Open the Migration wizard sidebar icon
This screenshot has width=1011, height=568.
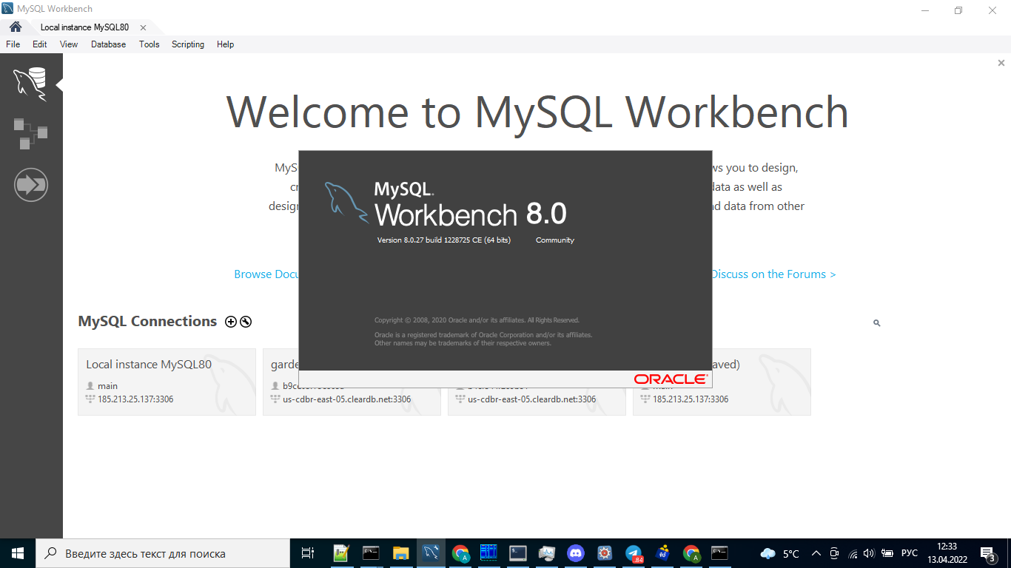tap(30, 184)
